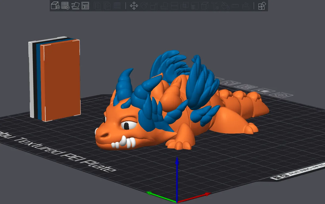
Task: Open the Measure ruler tool
Action: [235, 5]
